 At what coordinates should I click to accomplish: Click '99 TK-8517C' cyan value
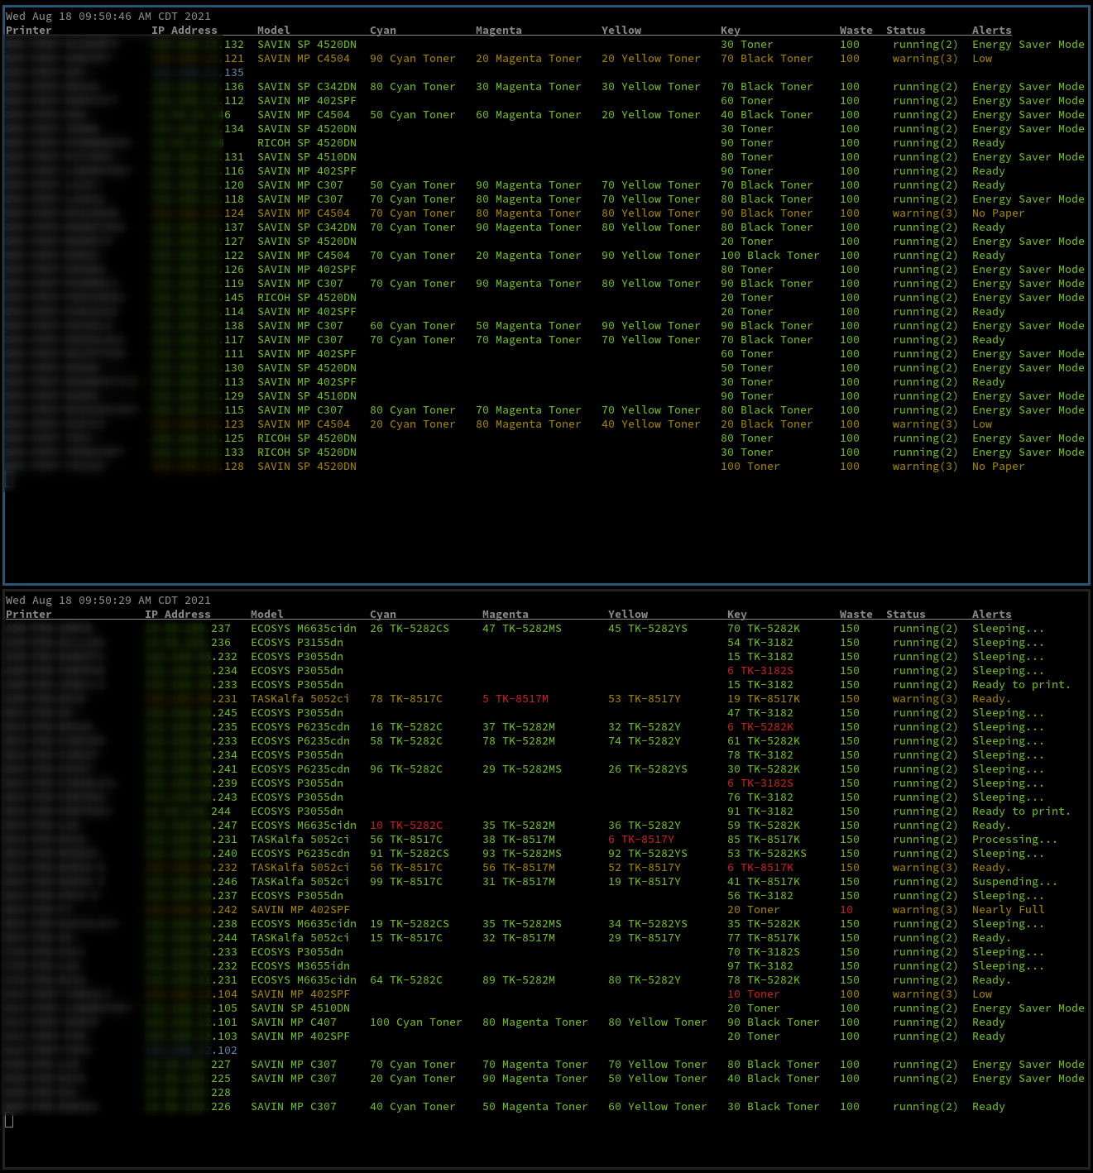406,882
